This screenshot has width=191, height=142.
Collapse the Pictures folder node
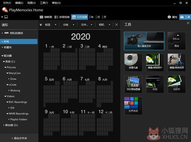(x=5, y=67)
